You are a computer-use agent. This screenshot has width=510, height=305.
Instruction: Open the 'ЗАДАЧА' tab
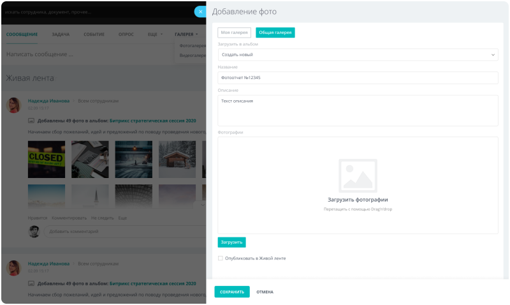click(x=61, y=34)
